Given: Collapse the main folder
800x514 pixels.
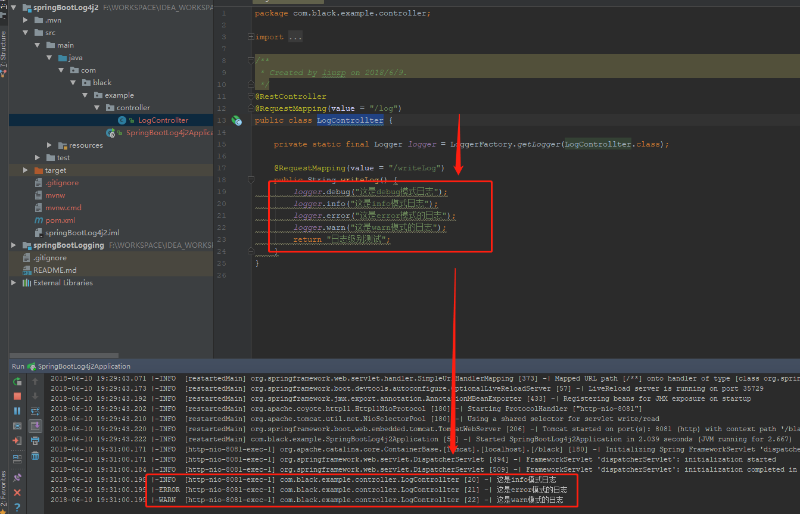Looking at the screenshot, I should pos(38,45).
